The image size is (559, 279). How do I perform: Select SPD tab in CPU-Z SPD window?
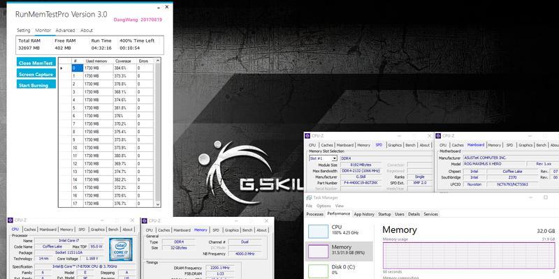379,145
